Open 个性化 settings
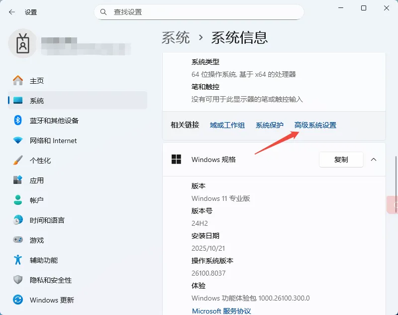 (x=78, y=160)
